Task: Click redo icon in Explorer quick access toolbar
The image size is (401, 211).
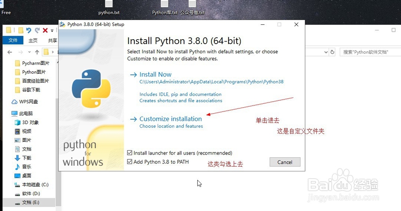Action: click(37, 30)
